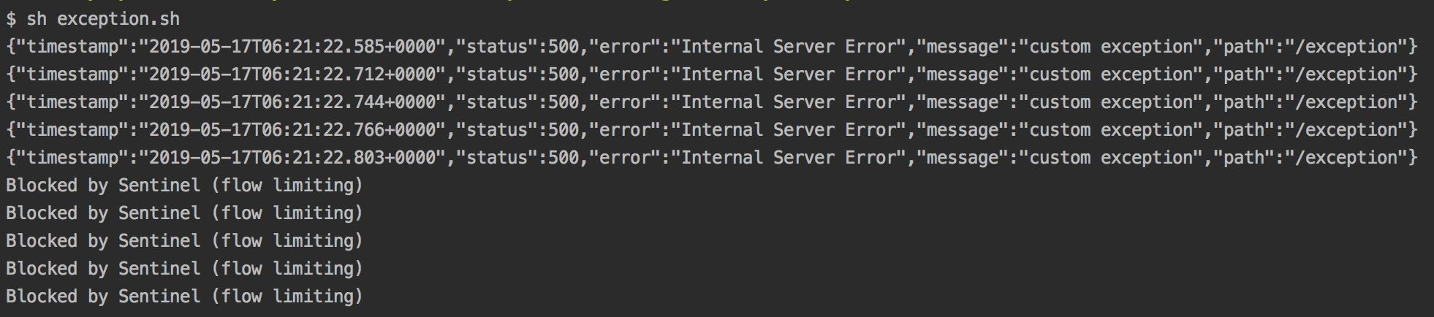
Task: Click '(flow limiting)' in the third Blocked line
Action: tap(287, 241)
